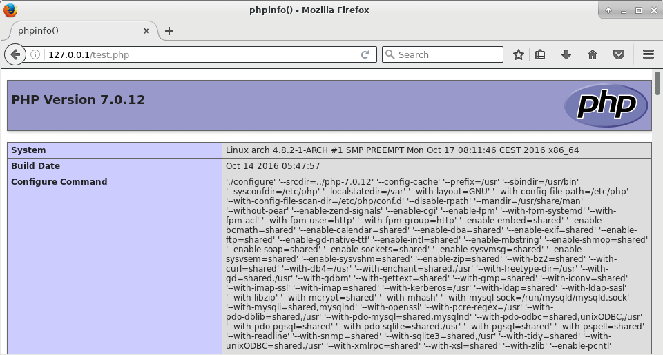Go to the Firefox home page
Screen dimensions: 663x355
[x=593, y=54]
